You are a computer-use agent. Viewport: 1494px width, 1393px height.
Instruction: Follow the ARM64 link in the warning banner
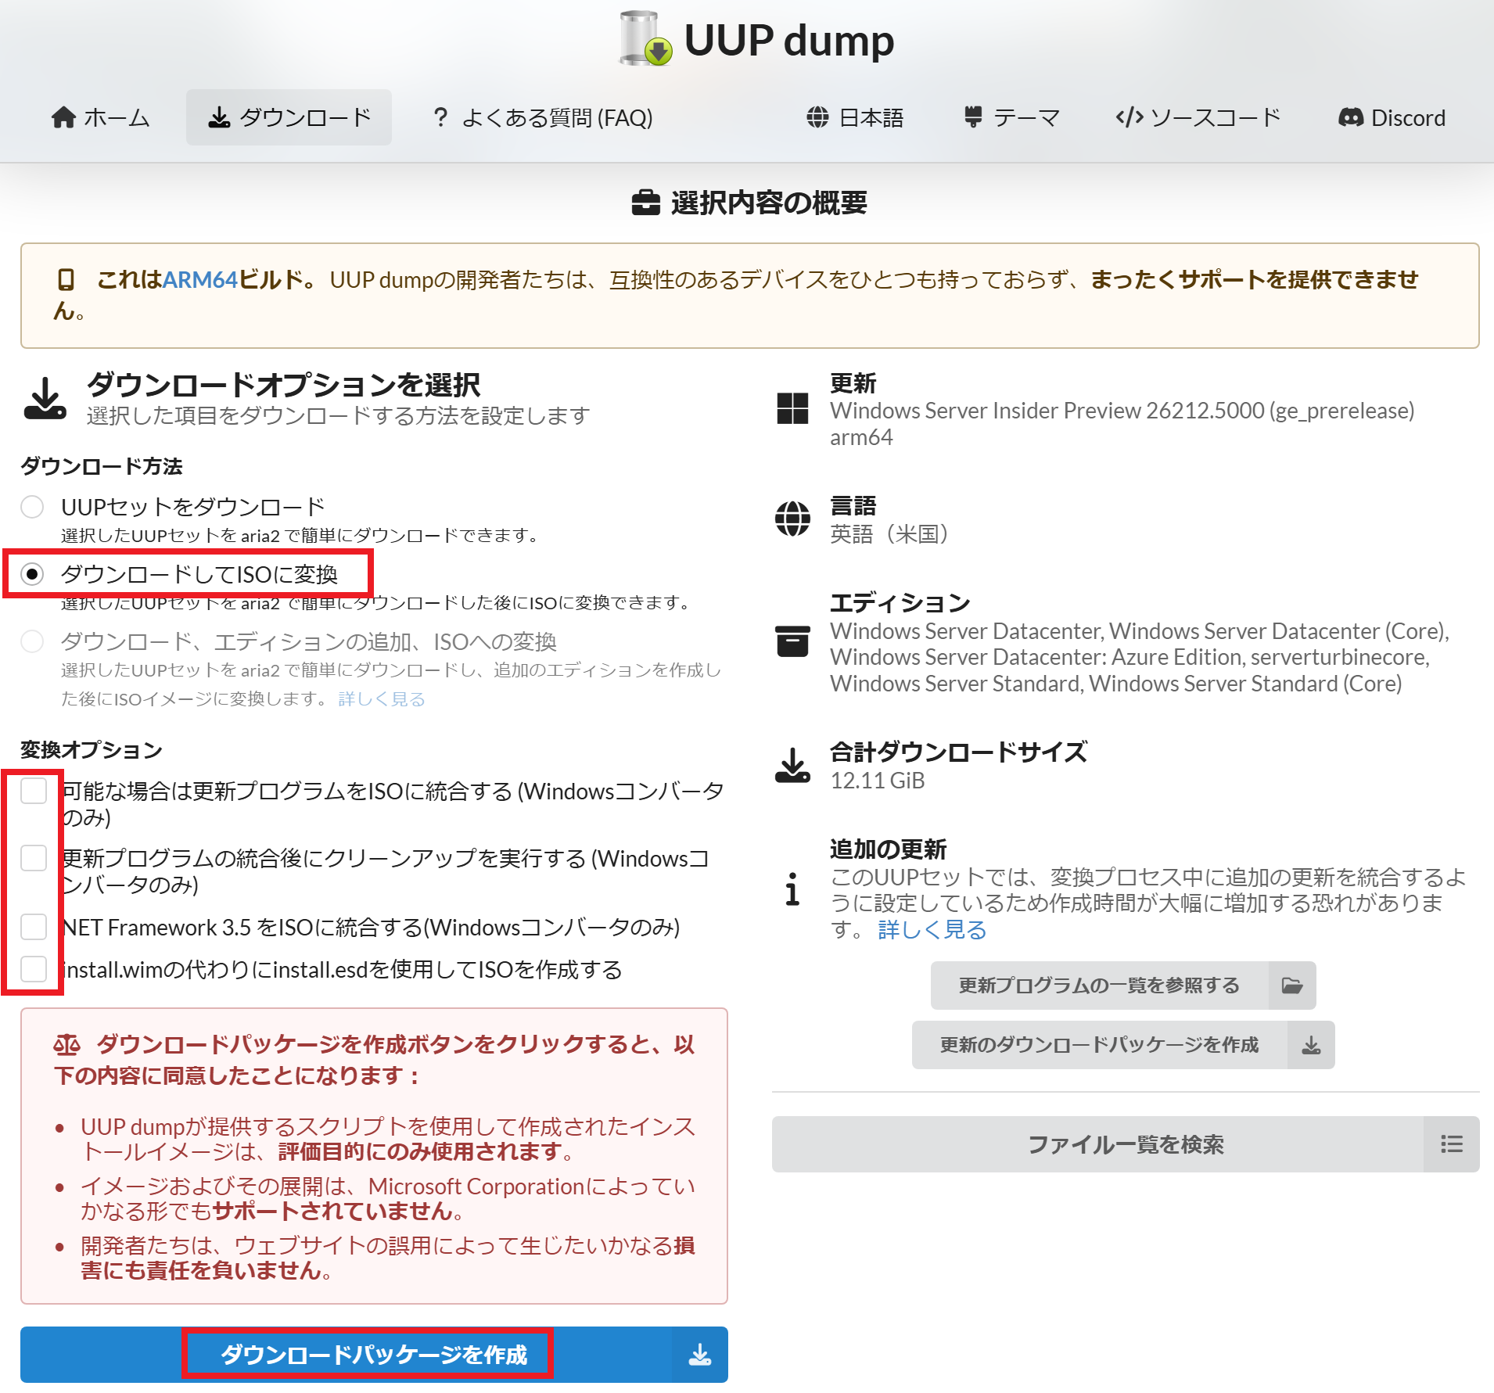coord(199,280)
